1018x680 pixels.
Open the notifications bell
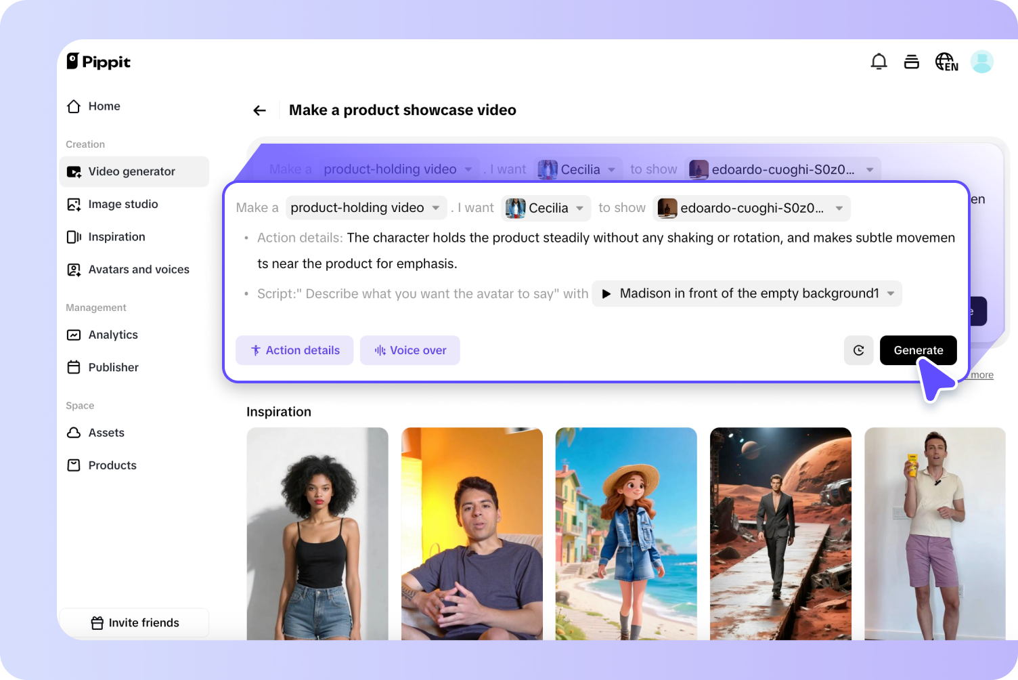point(879,61)
